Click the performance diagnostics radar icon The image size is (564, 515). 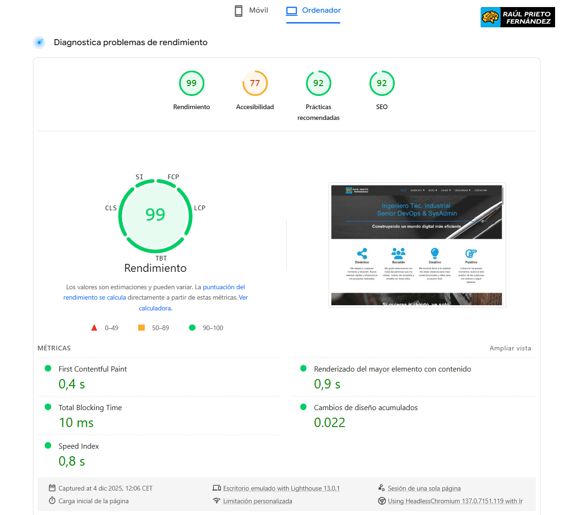click(x=39, y=42)
